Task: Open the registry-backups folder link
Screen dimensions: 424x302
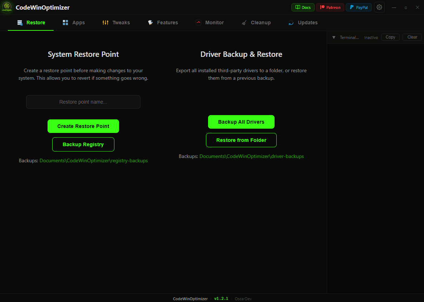Action: coord(94,160)
